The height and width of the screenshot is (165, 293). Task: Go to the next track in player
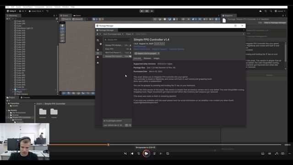click(161, 154)
